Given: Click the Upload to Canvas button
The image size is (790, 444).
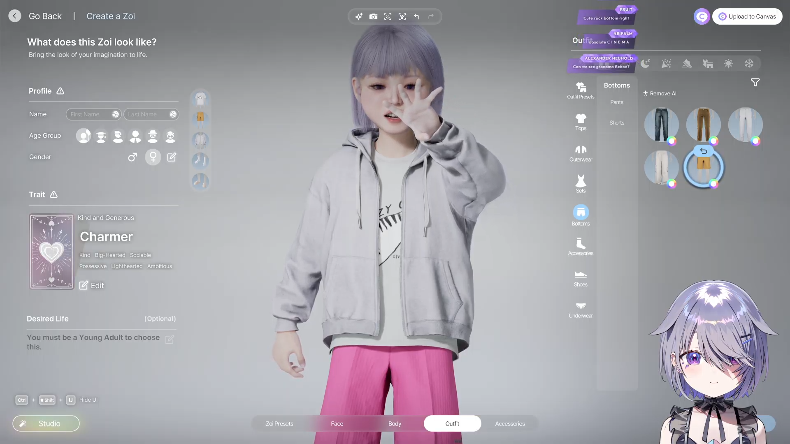Looking at the screenshot, I should [x=747, y=16].
